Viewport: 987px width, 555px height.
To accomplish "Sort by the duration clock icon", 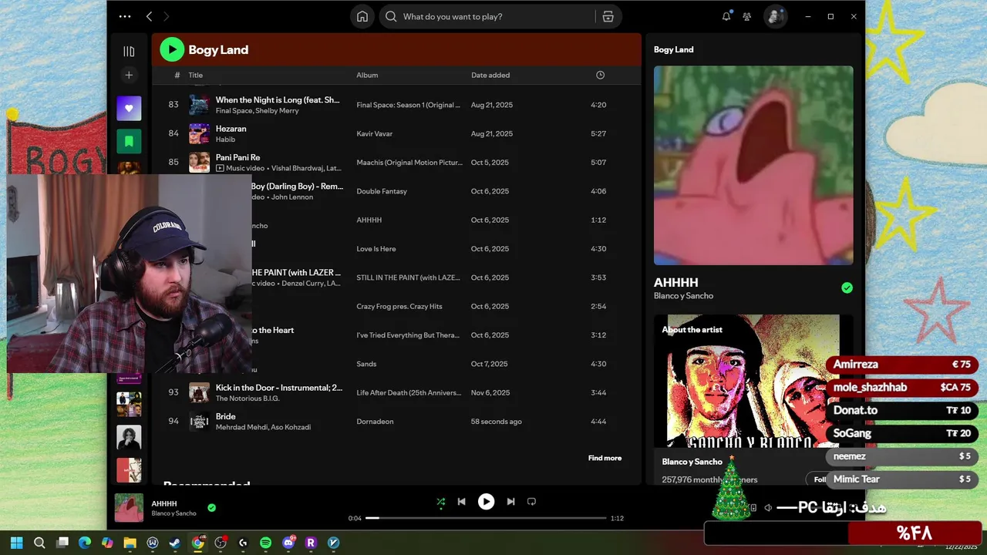I will 600,75.
